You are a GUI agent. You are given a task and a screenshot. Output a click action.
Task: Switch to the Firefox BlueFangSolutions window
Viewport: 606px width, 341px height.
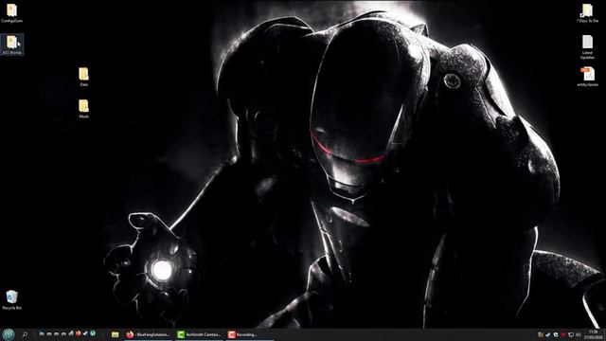tap(149, 334)
